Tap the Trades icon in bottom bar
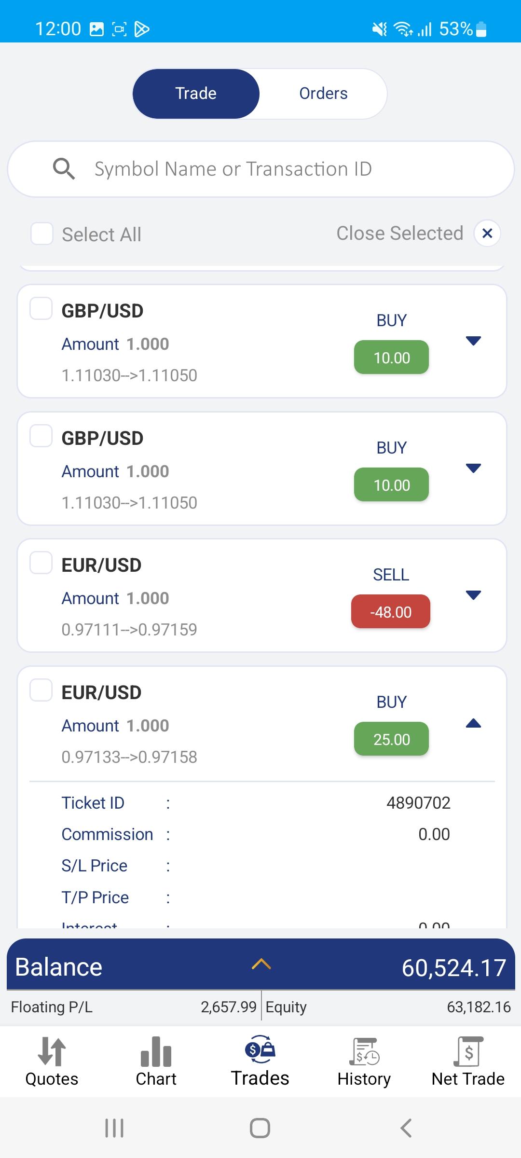Screen dimensions: 521x1158 point(260,1049)
